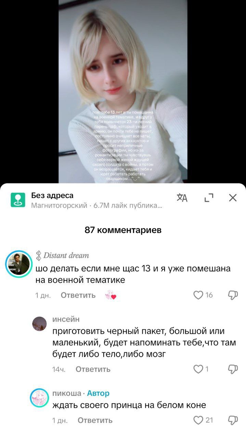Open the Без адреса location link

click(x=52, y=195)
